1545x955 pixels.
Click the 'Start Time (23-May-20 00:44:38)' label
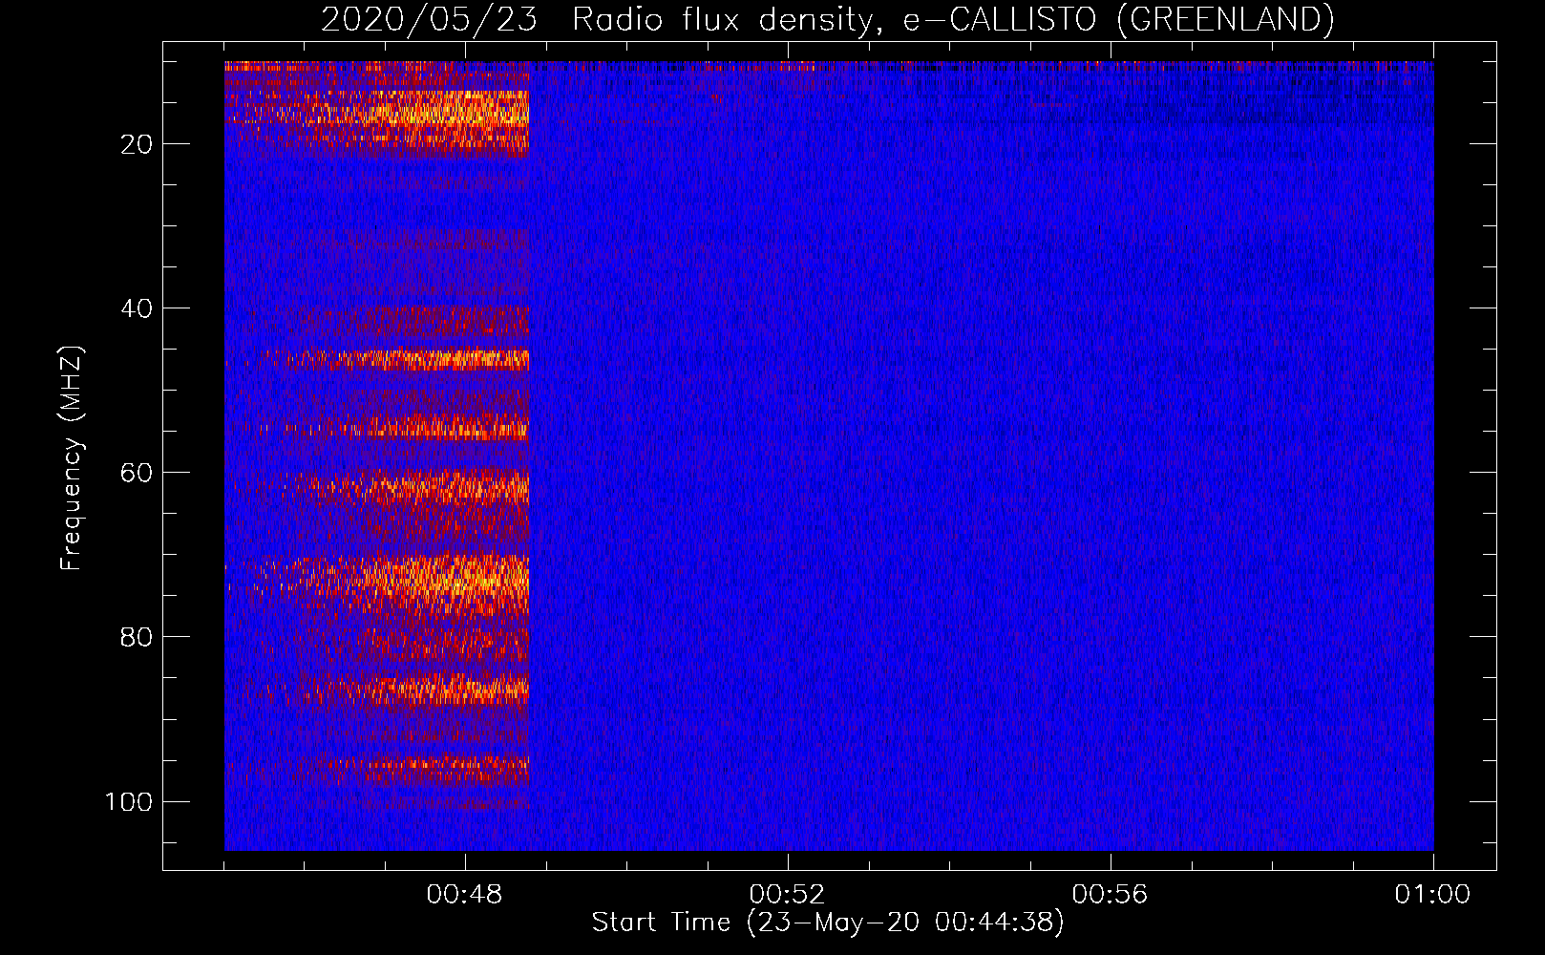coord(828,923)
